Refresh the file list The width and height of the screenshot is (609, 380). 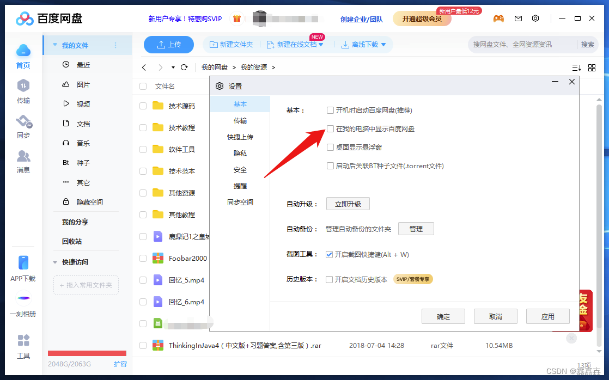tap(185, 68)
